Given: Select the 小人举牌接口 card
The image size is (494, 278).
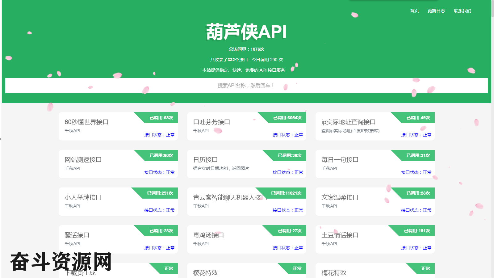Looking at the screenshot, I should [x=83, y=198].
